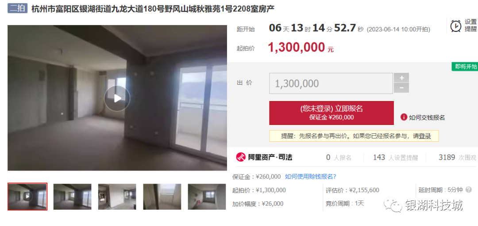Select the fifth room thumbnail

(x=207, y=196)
